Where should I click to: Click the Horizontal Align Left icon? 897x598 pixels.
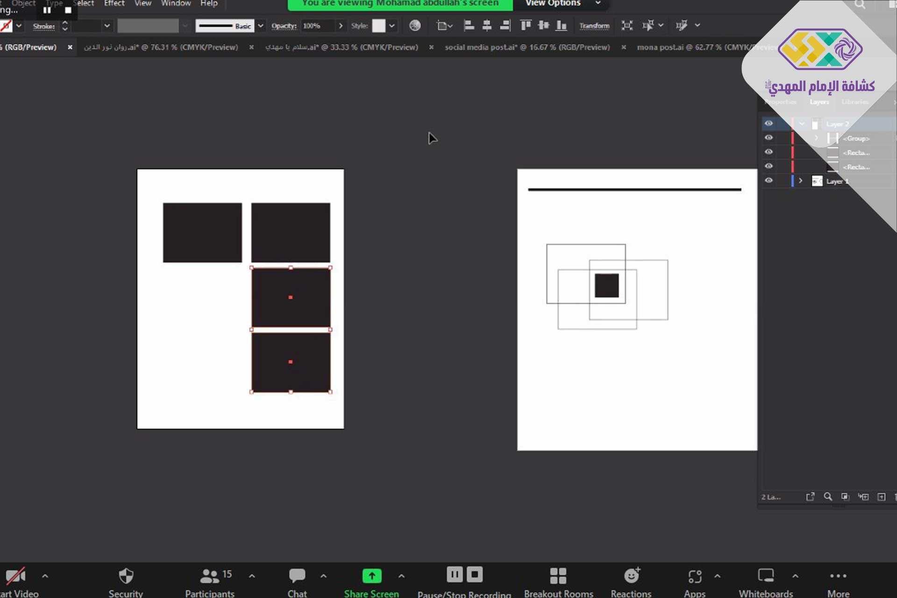[469, 26]
